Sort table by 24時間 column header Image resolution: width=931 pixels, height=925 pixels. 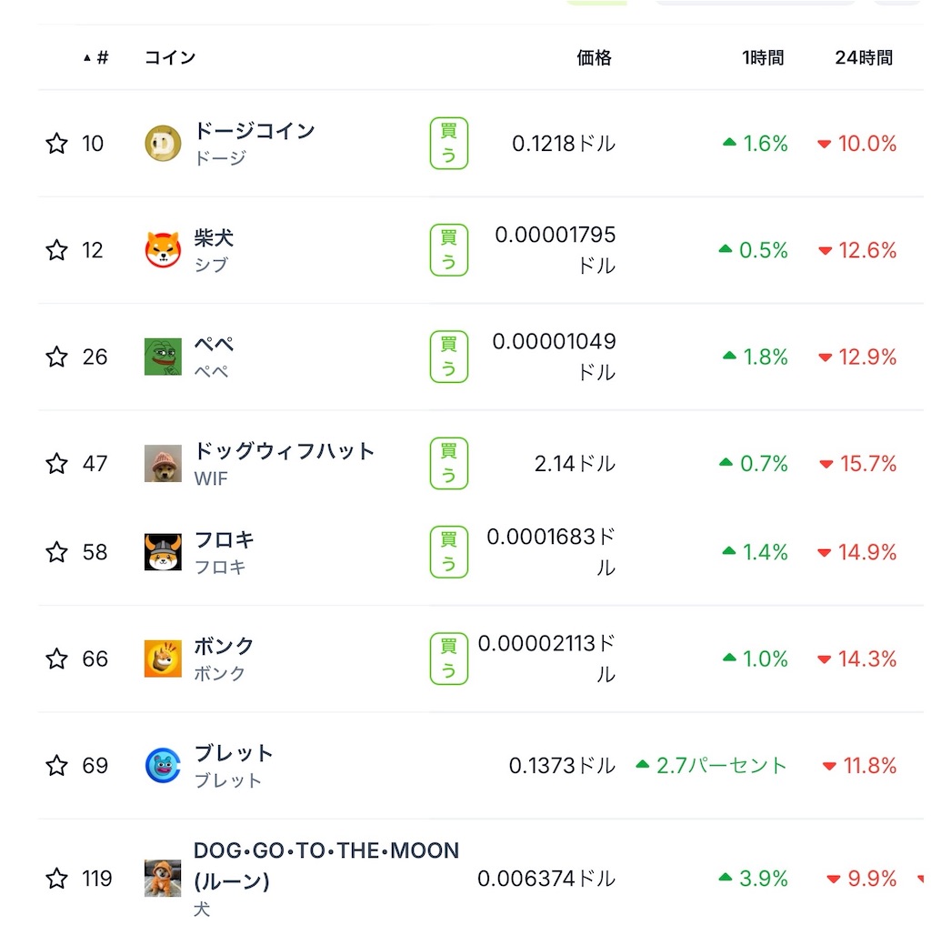pos(864,57)
